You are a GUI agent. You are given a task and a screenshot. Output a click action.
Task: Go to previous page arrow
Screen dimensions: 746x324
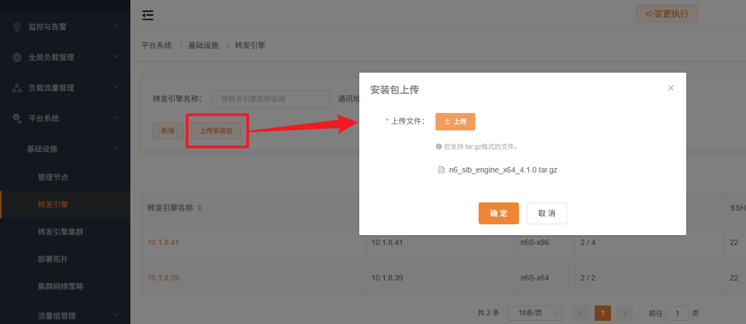point(581,313)
